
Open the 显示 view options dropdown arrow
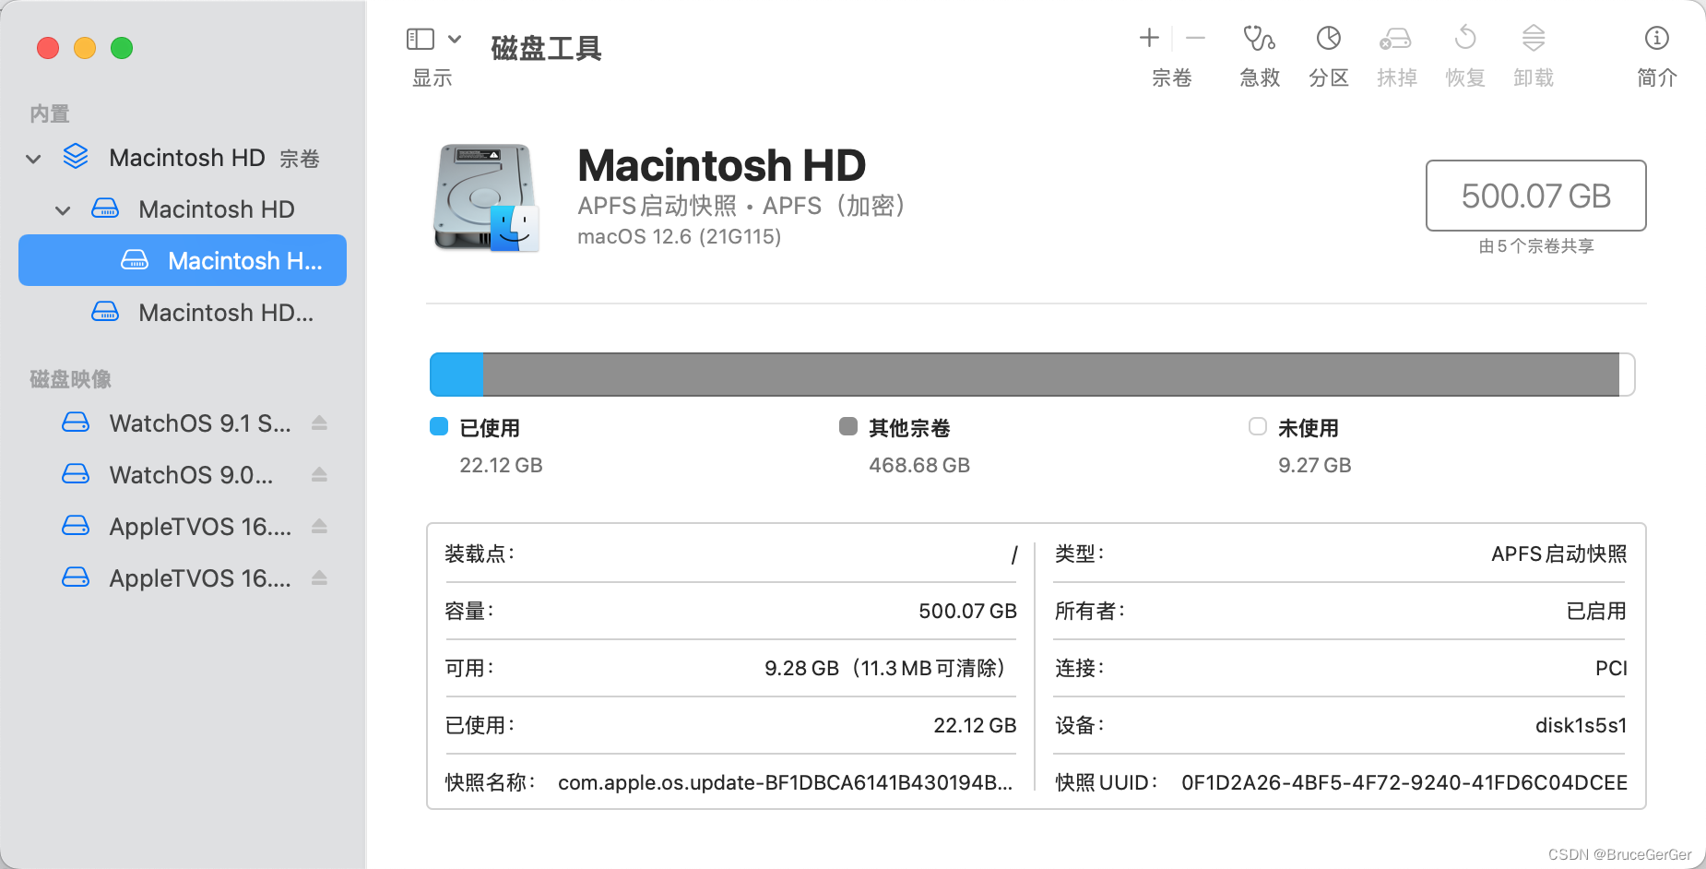(x=455, y=39)
